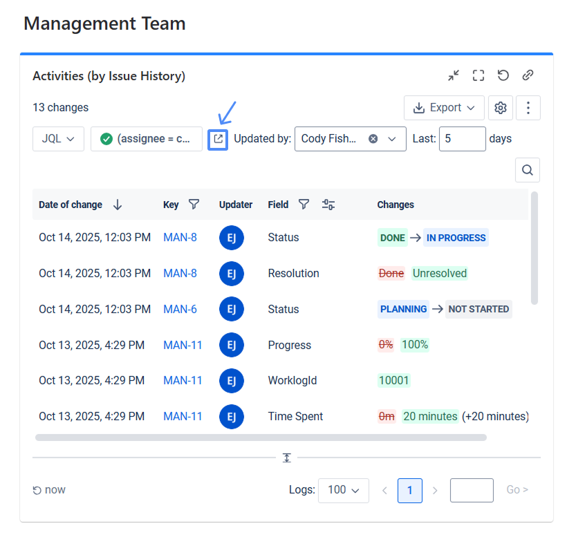Open Field column adjustment settings icon
The height and width of the screenshot is (537, 567).
click(x=328, y=205)
